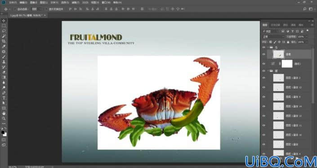The height and width of the screenshot is (168, 317).
Task: Open the Move tool preset picker arrow
Action: (10, 9)
